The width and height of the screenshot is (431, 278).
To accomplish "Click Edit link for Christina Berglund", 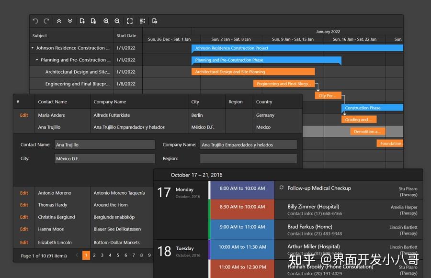I will coord(24,217).
